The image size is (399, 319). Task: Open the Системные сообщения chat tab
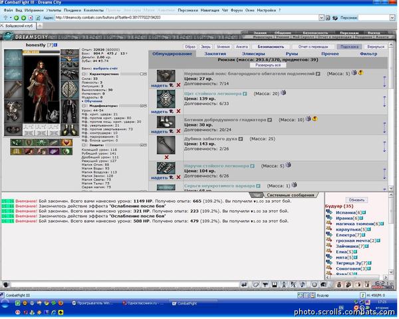[x=291, y=195]
